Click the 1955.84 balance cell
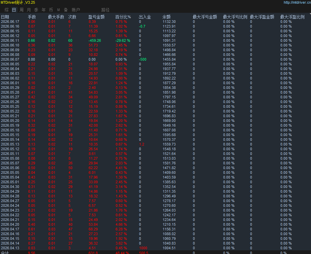This screenshot has height=254, width=311. tap(169, 64)
